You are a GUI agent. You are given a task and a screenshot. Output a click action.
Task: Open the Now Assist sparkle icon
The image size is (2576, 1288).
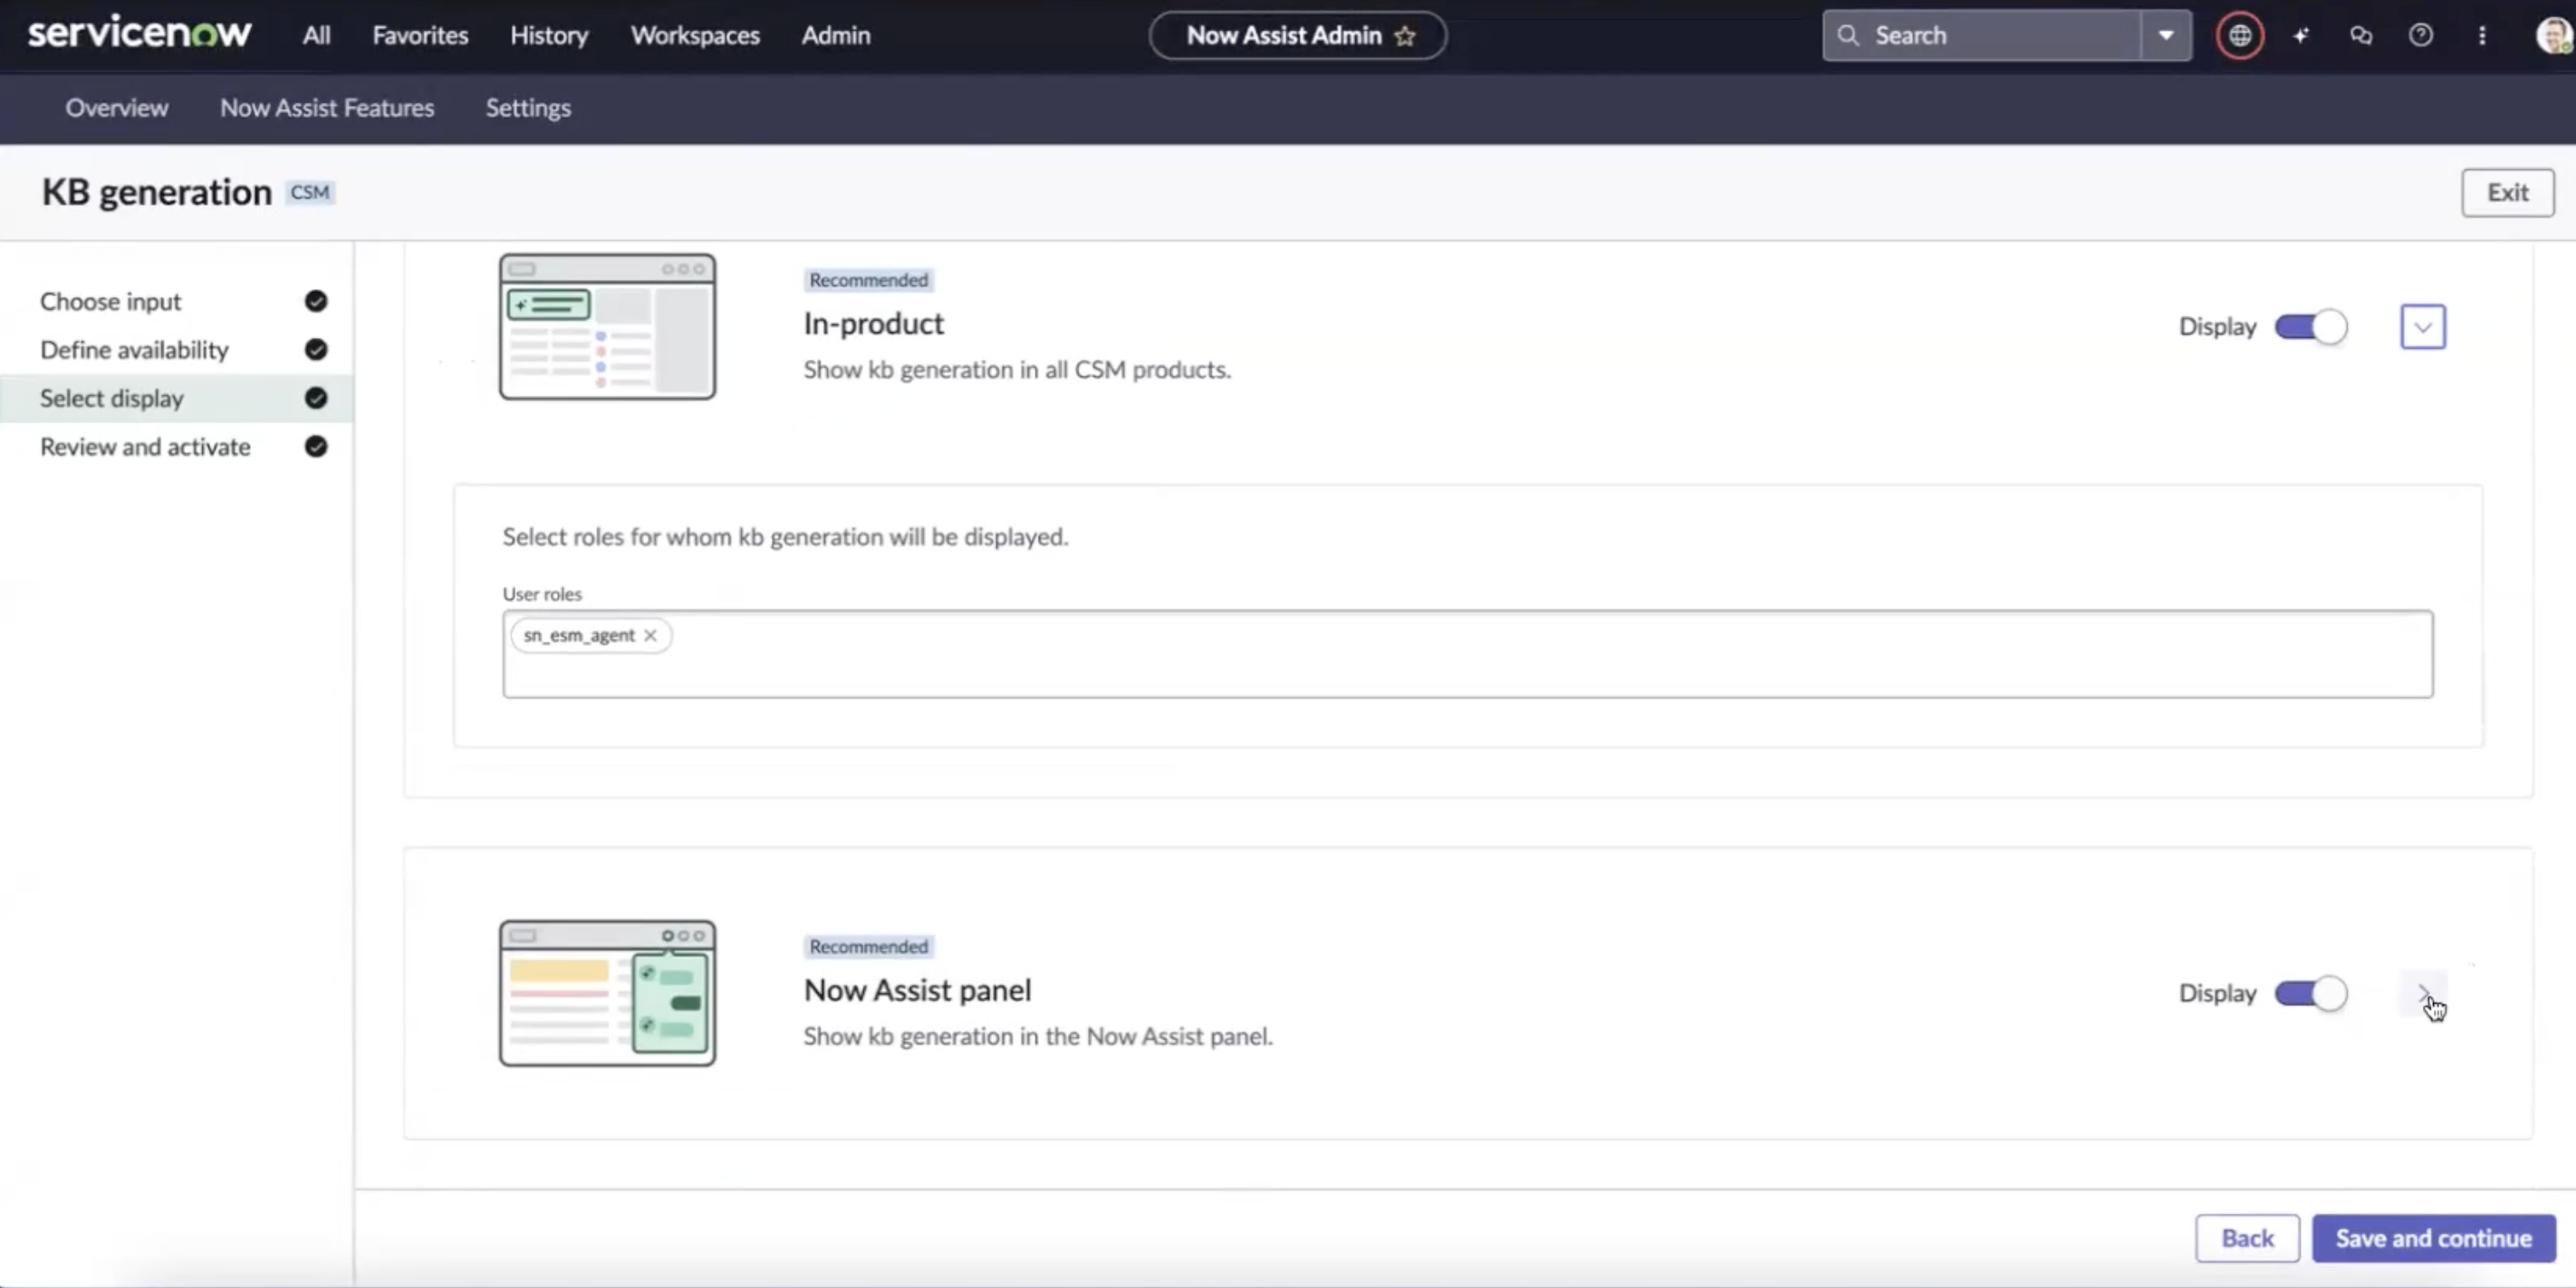(2301, 36)
